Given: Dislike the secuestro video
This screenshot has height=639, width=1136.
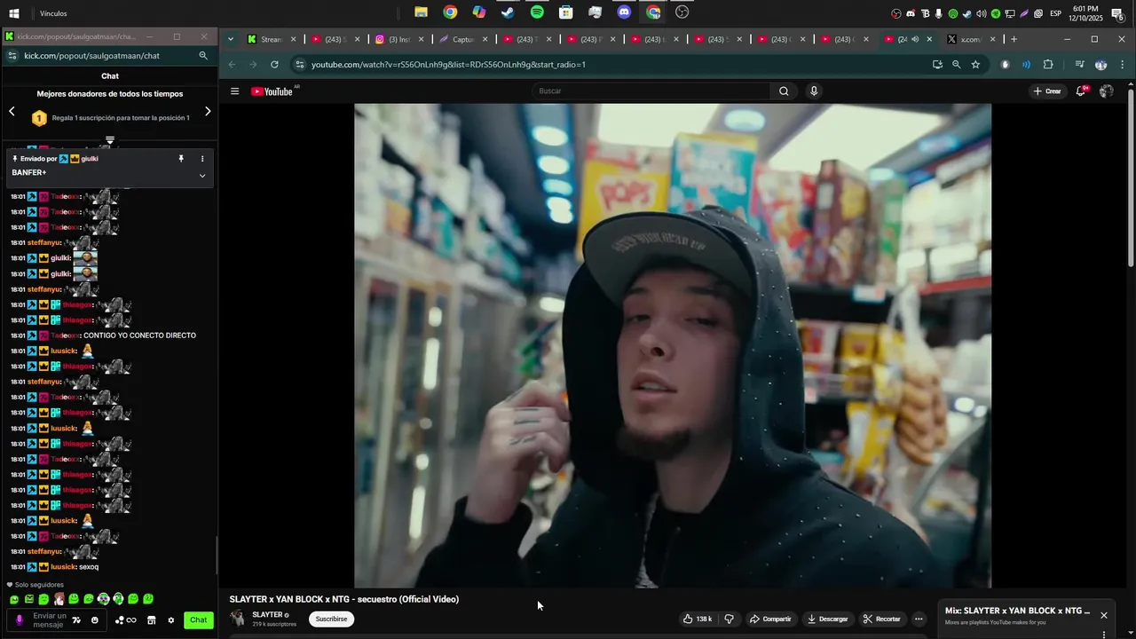Looking at the screenshot, I should coord(729,619).
